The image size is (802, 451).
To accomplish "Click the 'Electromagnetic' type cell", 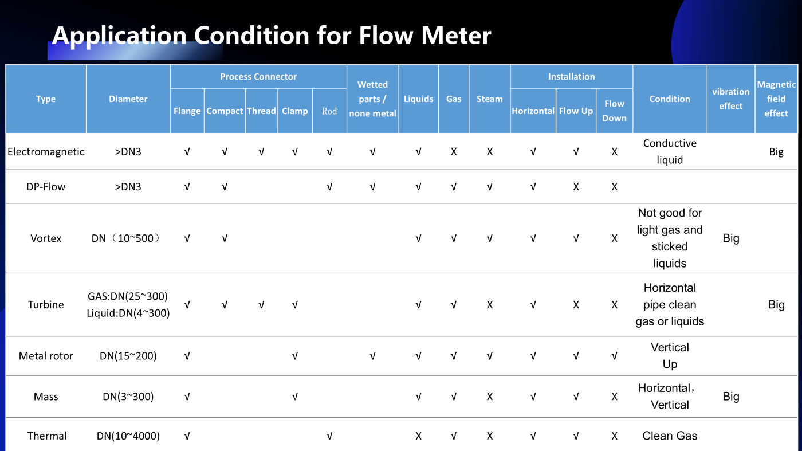I will tap(46, 152).
